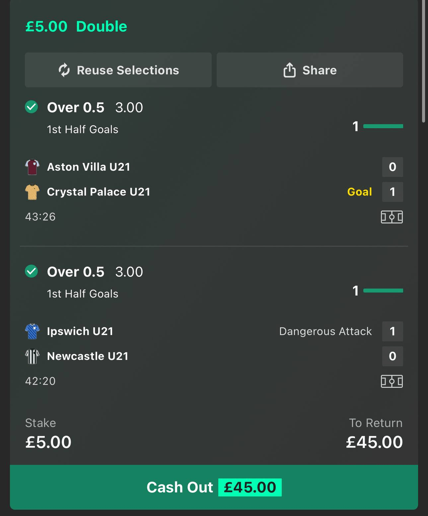
Task: Select the Newcastle U21 team name
Action: pos(88,356)
